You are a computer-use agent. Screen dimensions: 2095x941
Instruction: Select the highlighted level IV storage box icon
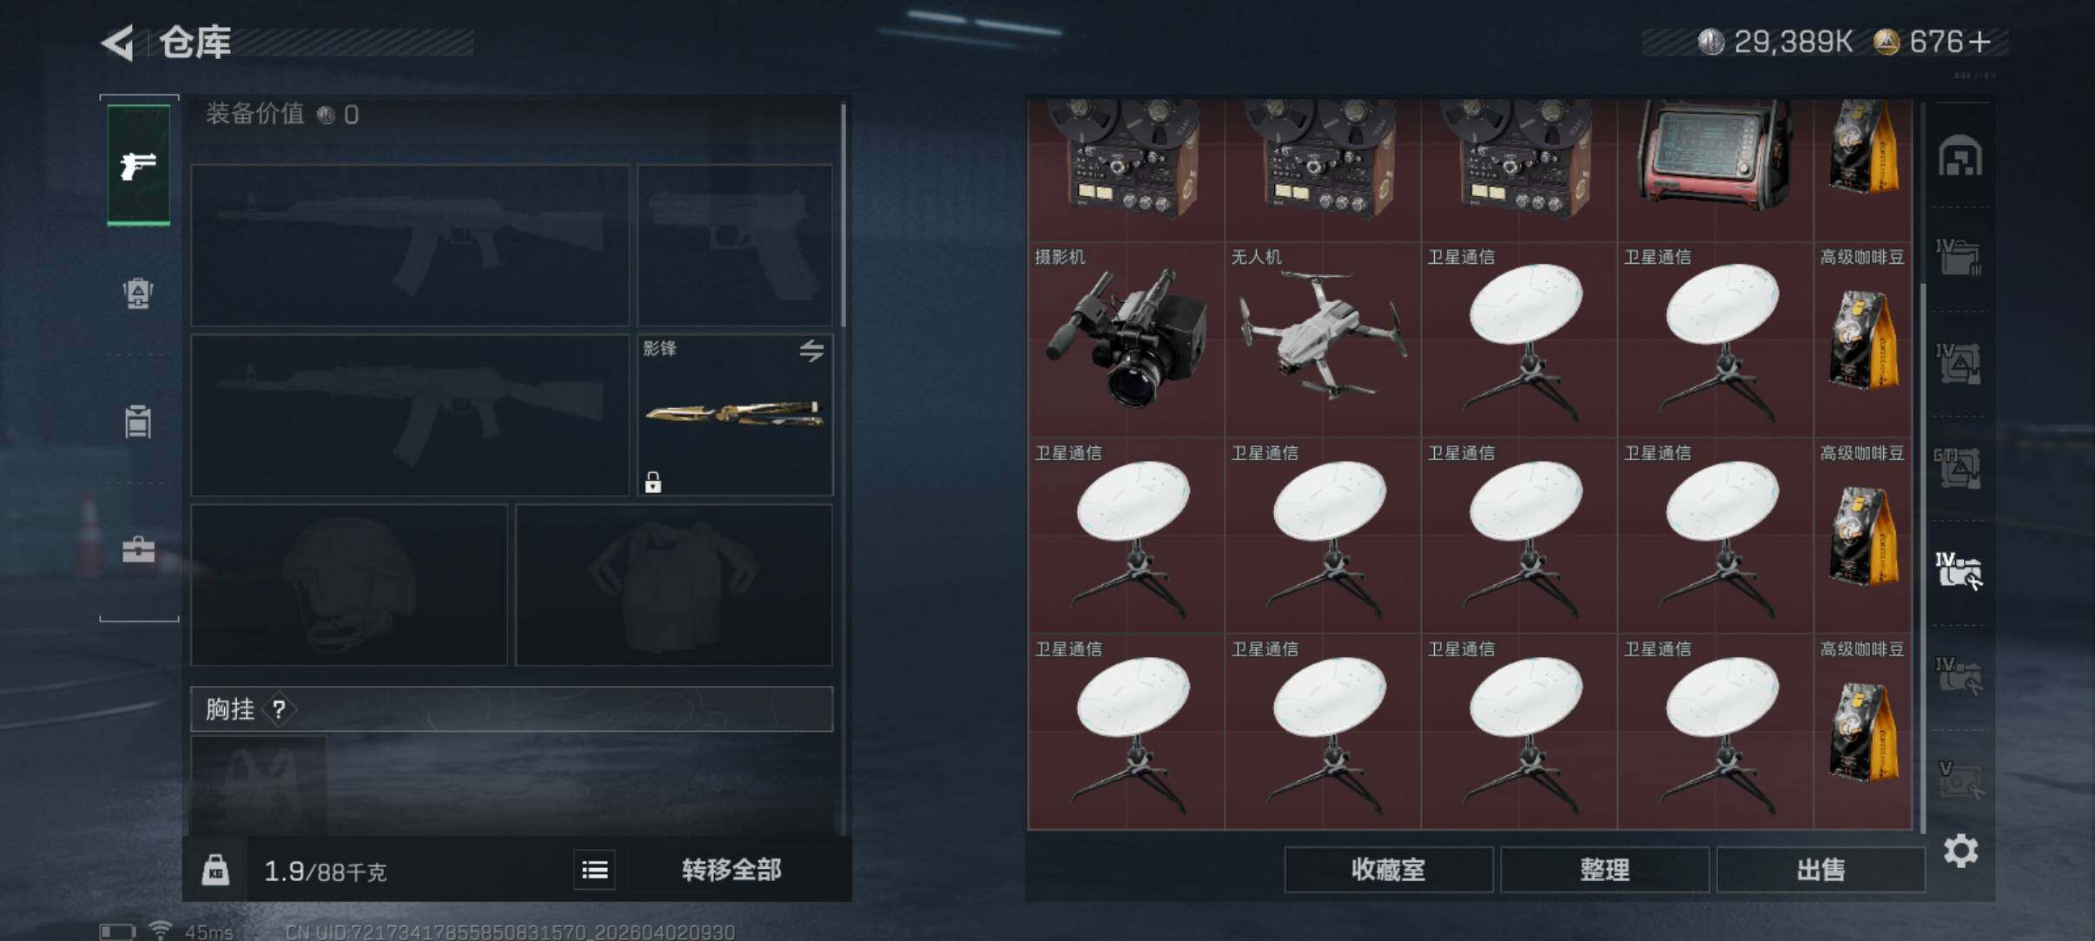pos(1959,570)
